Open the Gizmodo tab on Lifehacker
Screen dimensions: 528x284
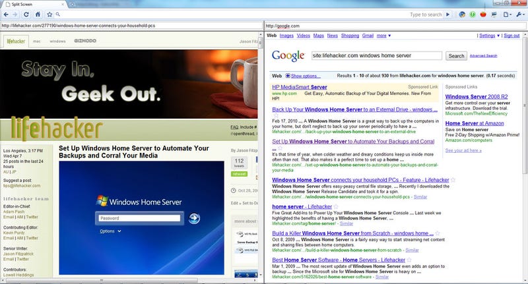(x=85, y=41)
